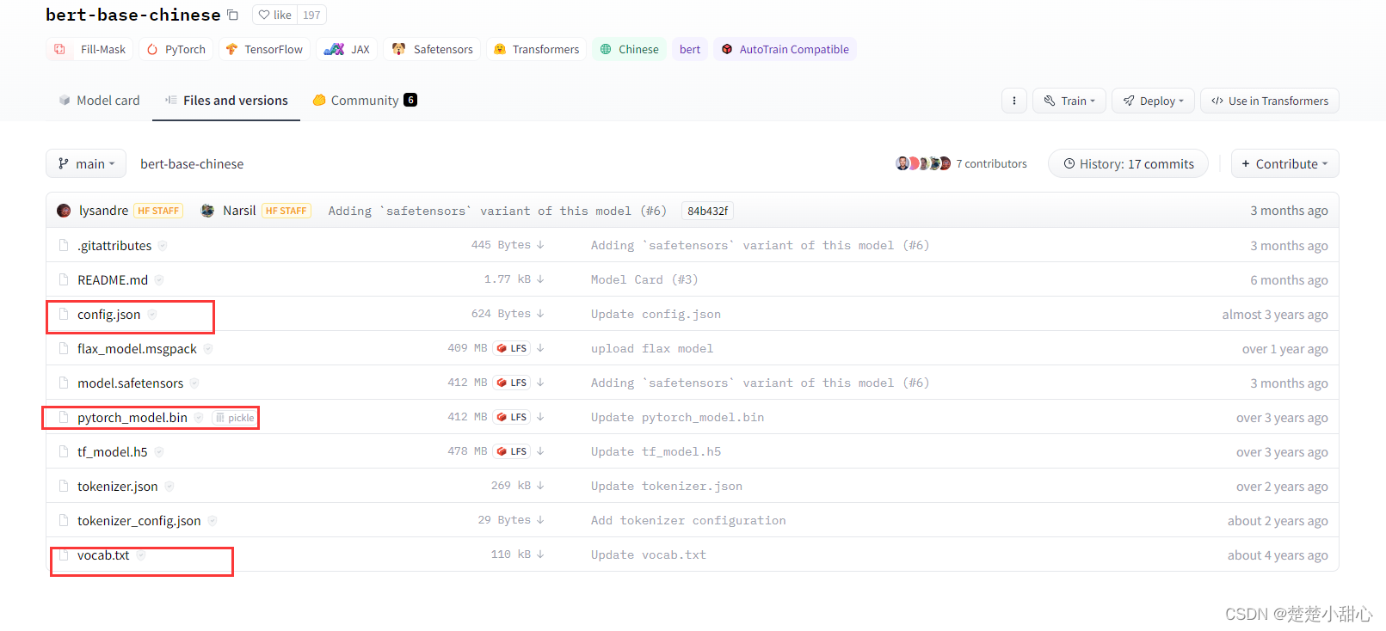This screenshot has width=1386, height=631.
Task: Download flax_model.msgpack with the arrow icon
Action: click(540, 348)
